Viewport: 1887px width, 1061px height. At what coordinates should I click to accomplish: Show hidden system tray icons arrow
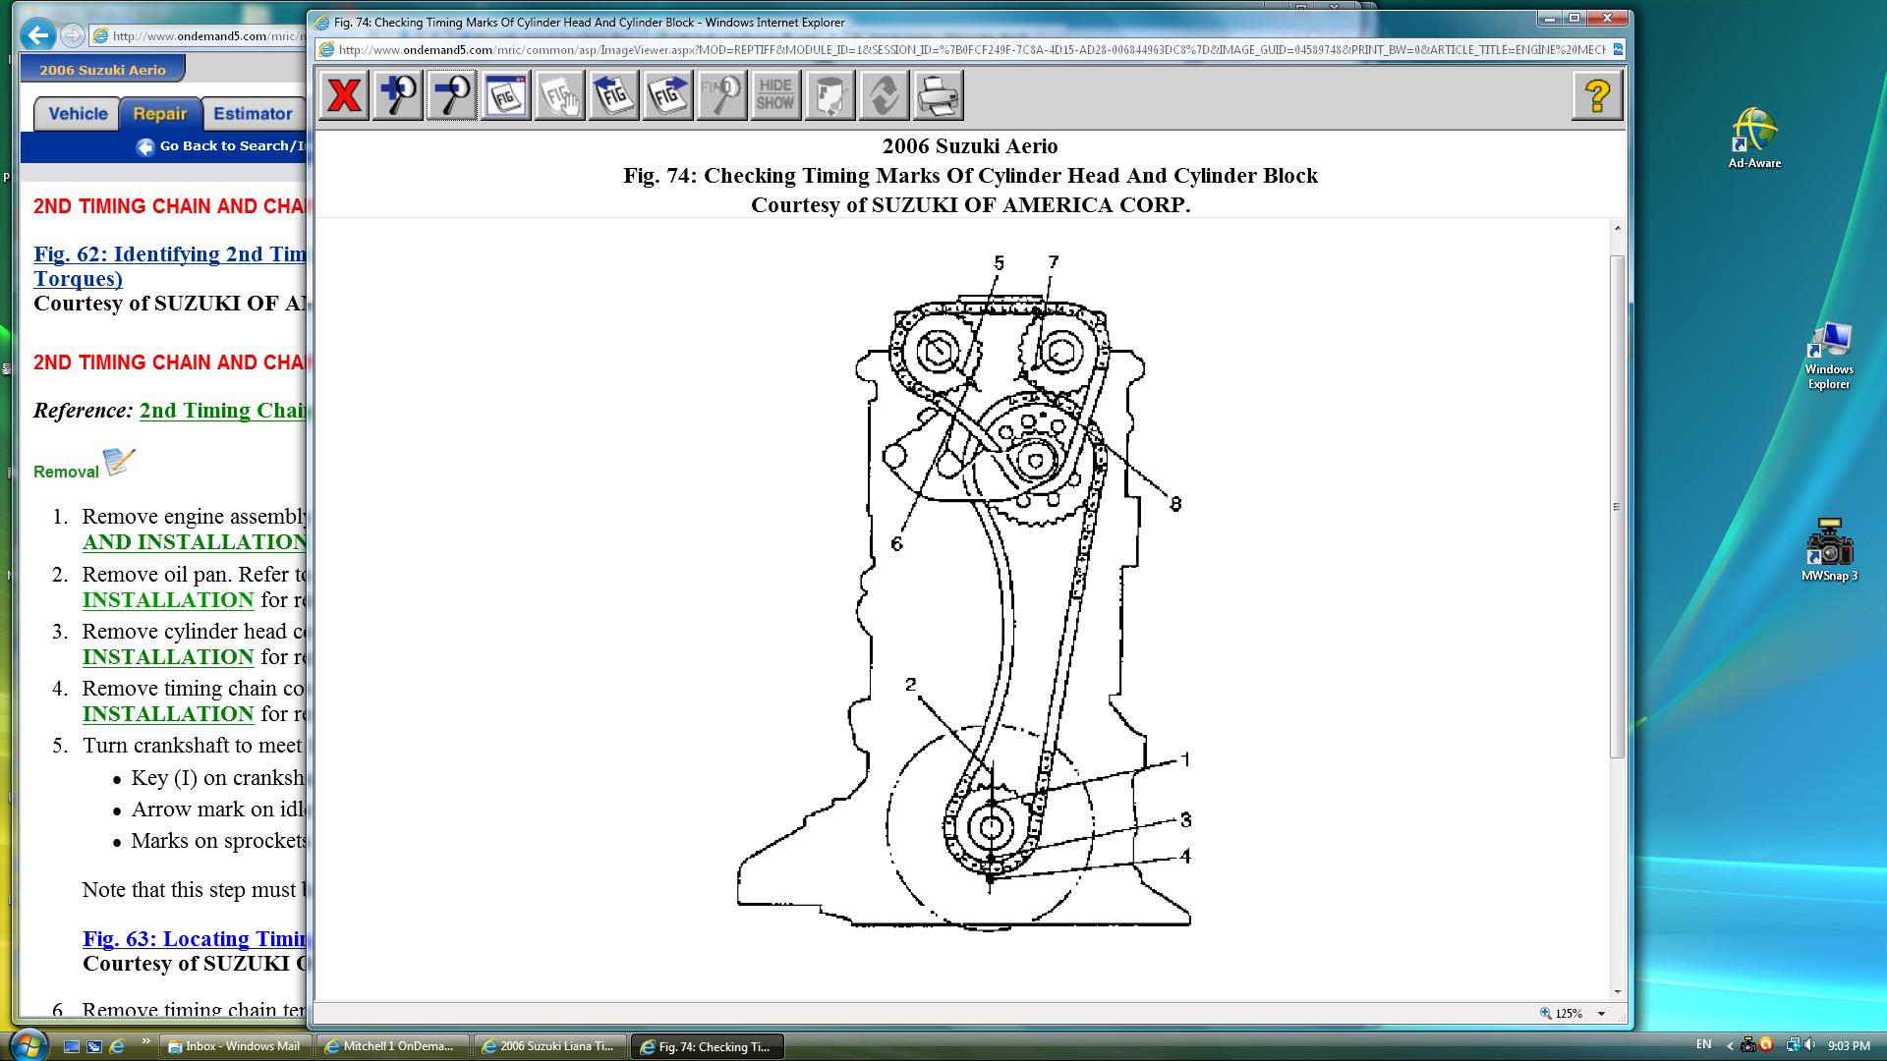tap(1731, 1046)
